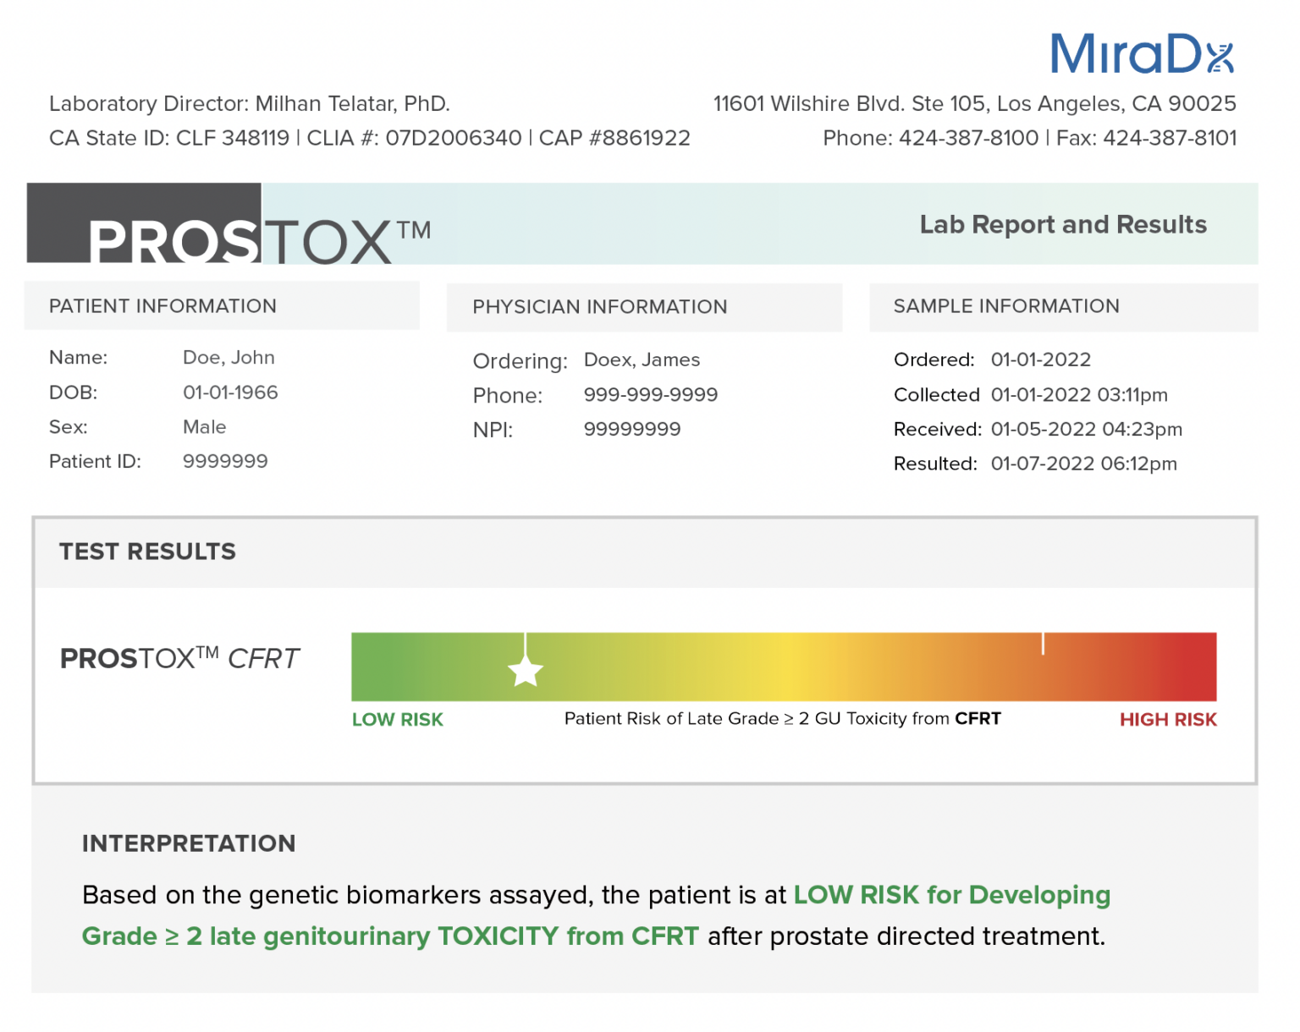Screen dimensions: 1300x1032
Task: Click the PROSTOX CFRT test label
Action: (179, 658)
